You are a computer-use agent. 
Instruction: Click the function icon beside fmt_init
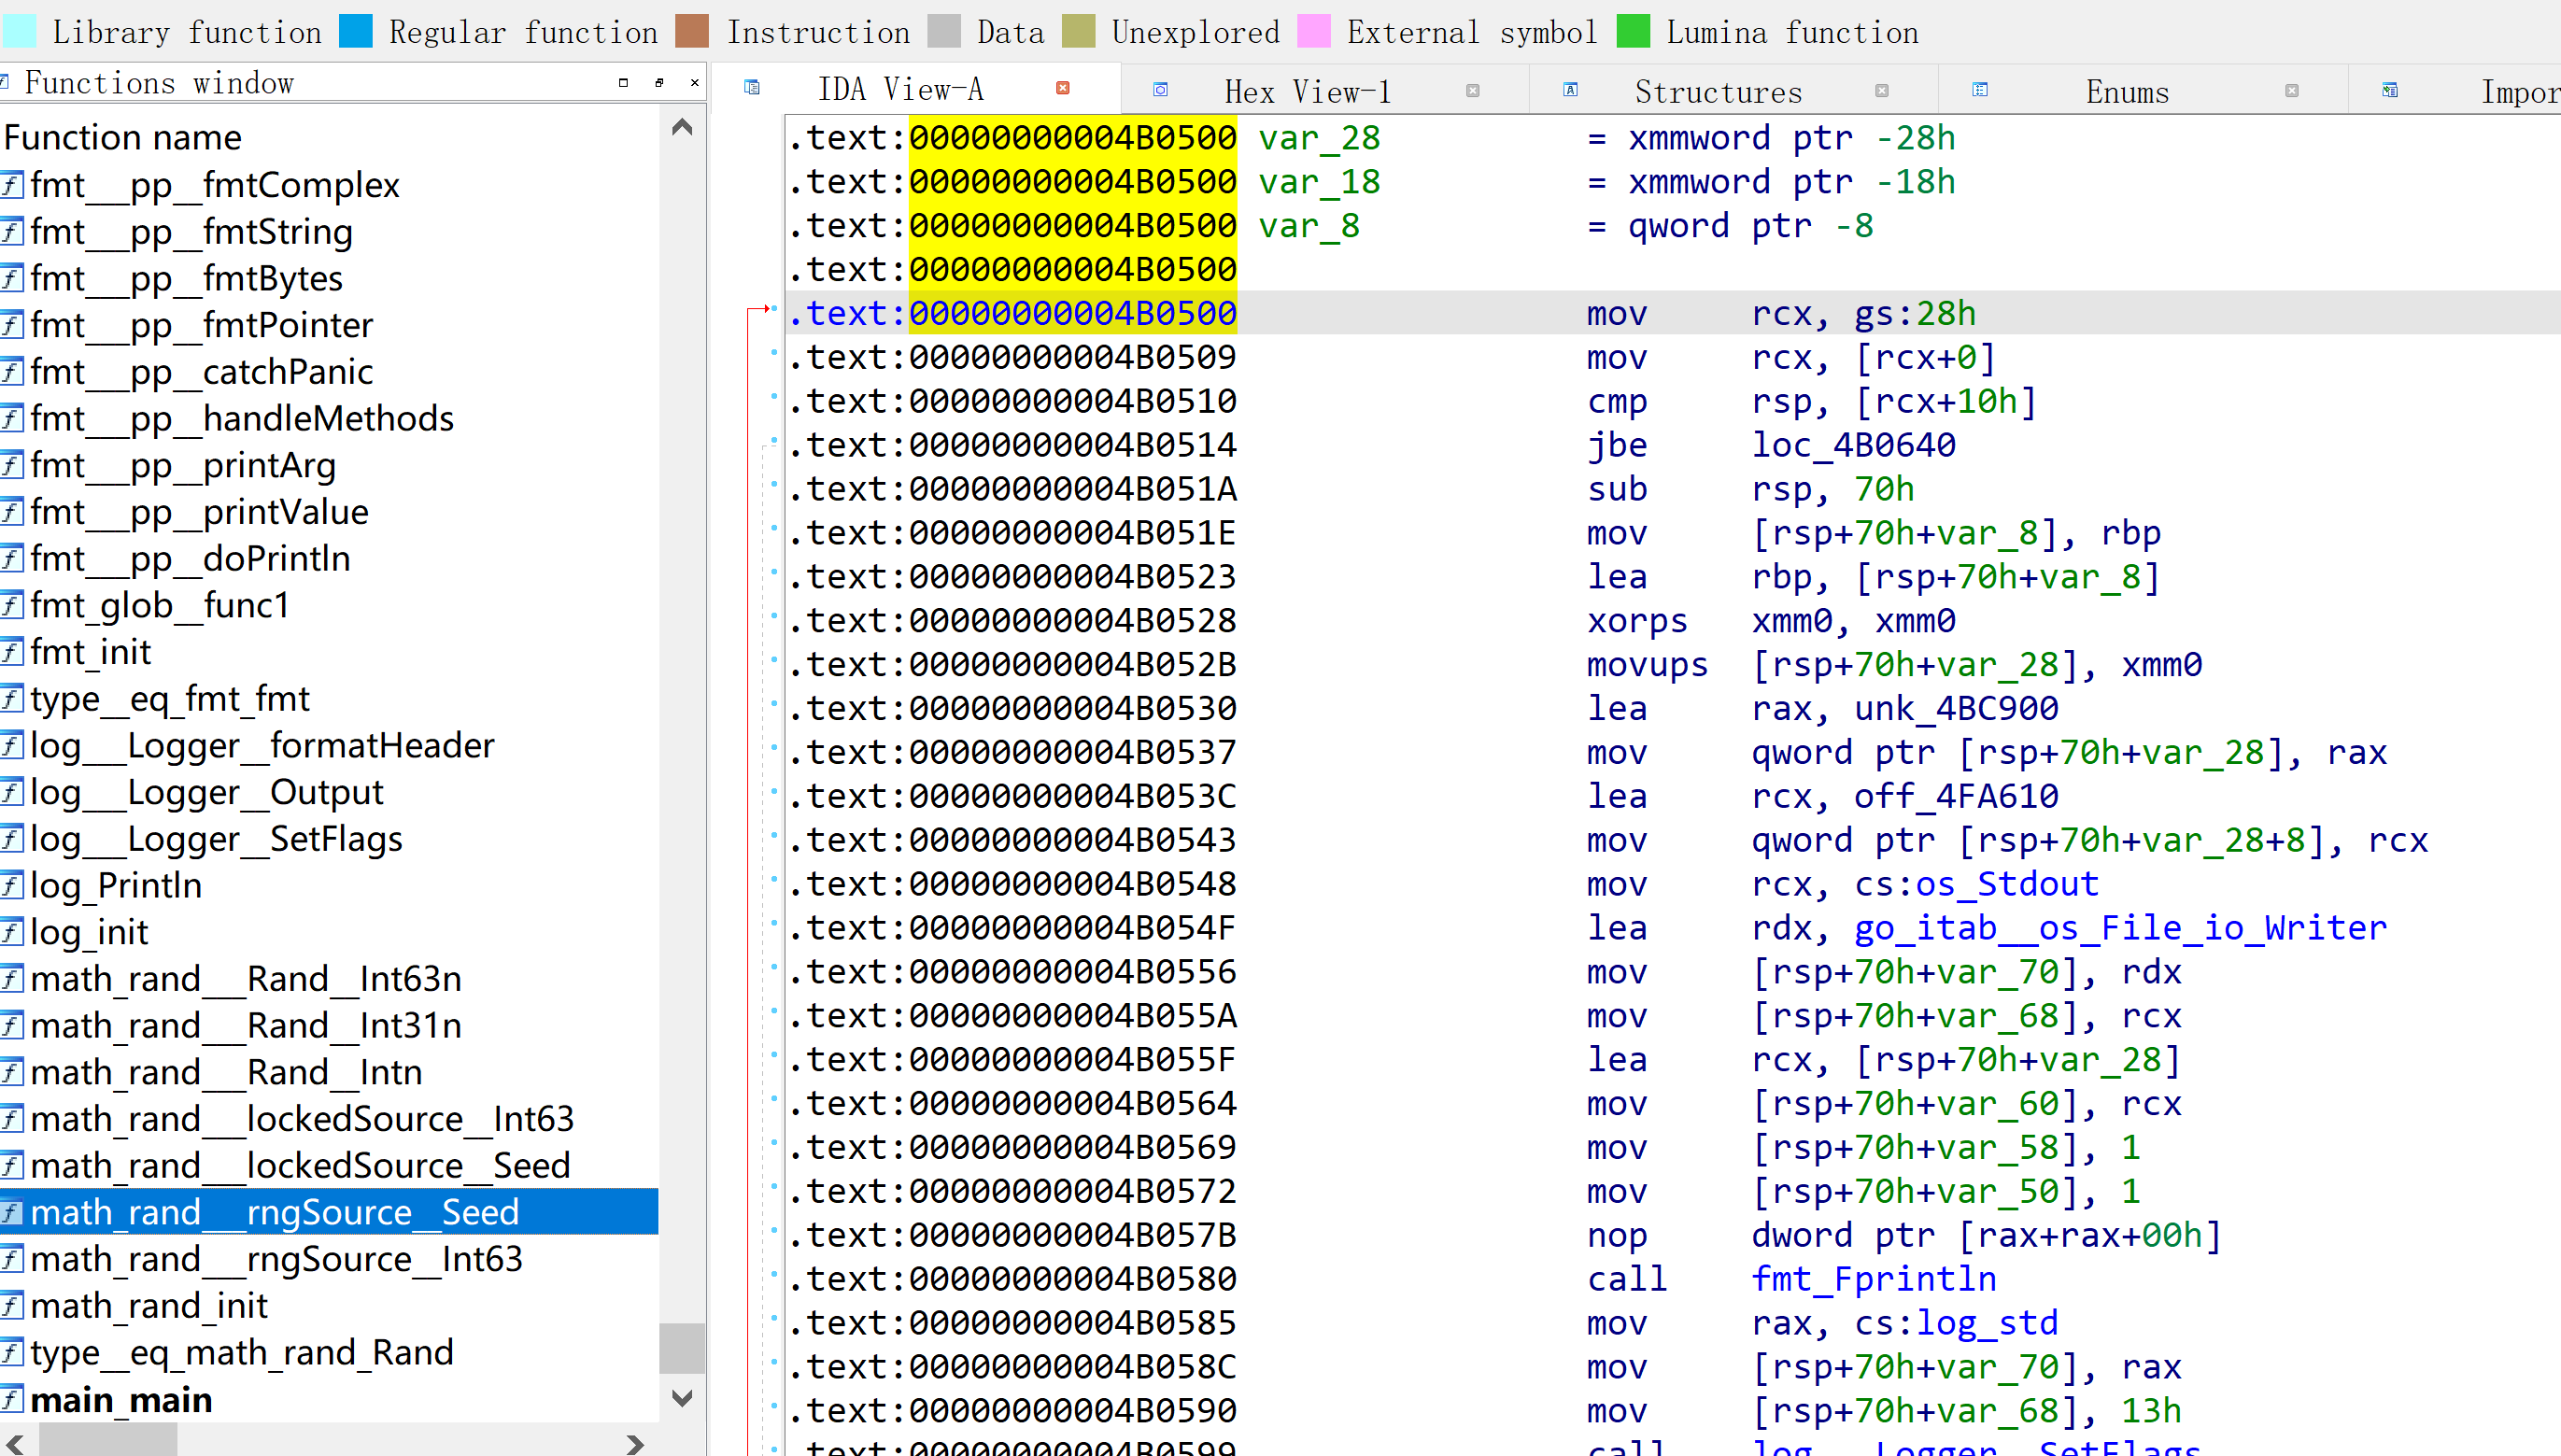tap(12, 652)
